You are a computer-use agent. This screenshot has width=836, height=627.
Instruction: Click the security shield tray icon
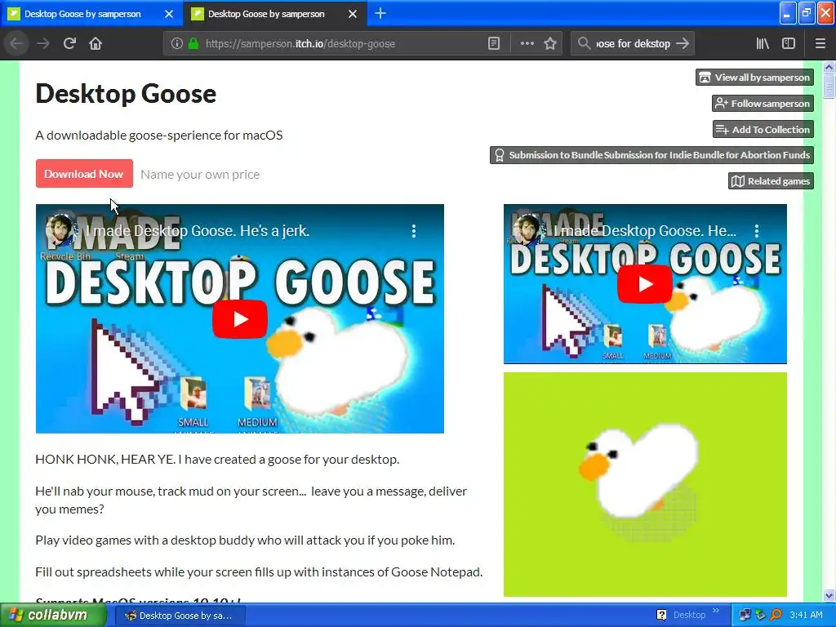[760, 616]
